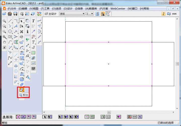Pick the Pan hand tool
Viewport: 181px width, 126px height.
[x=4, y=42]
